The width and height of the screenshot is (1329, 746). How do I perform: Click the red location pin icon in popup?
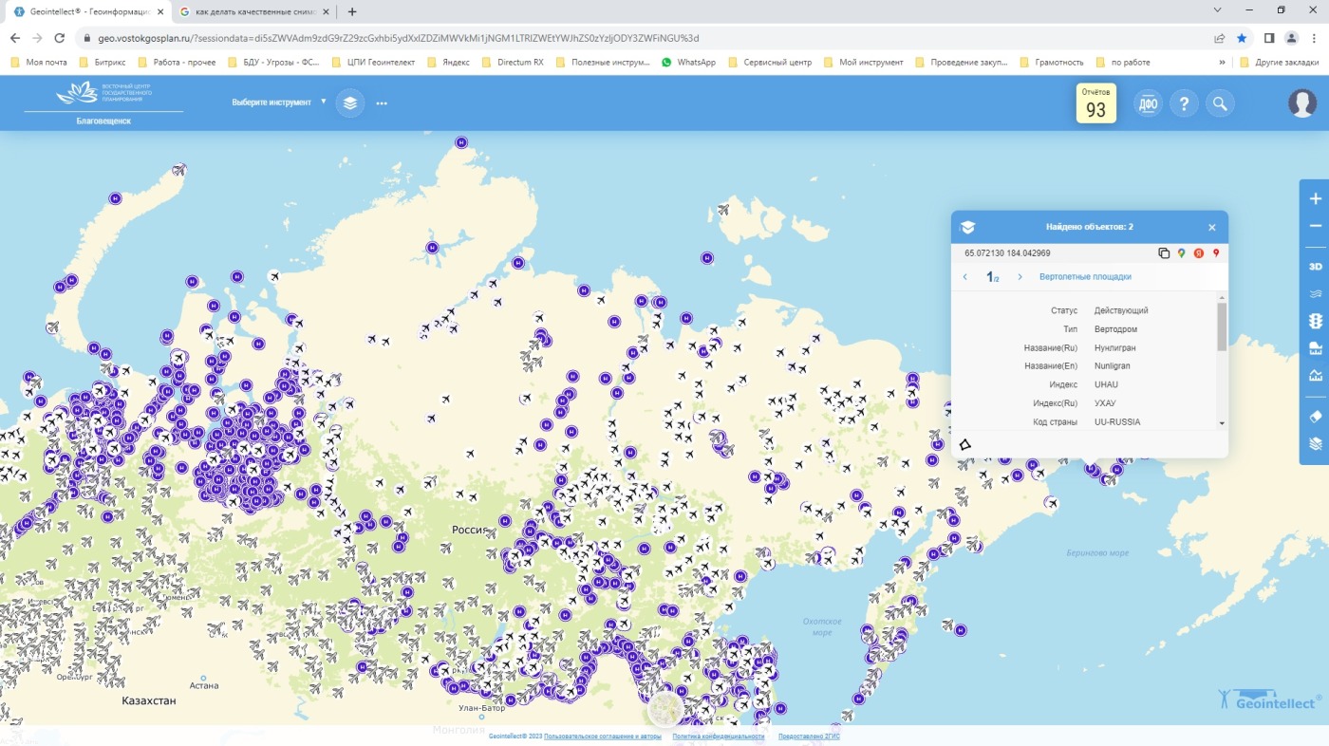pyautogui.click(x=1216, y=253)
